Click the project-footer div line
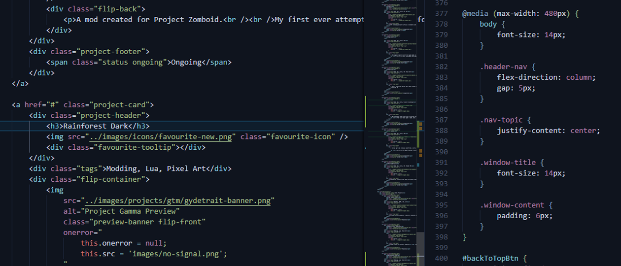 [x=89, y=51]
